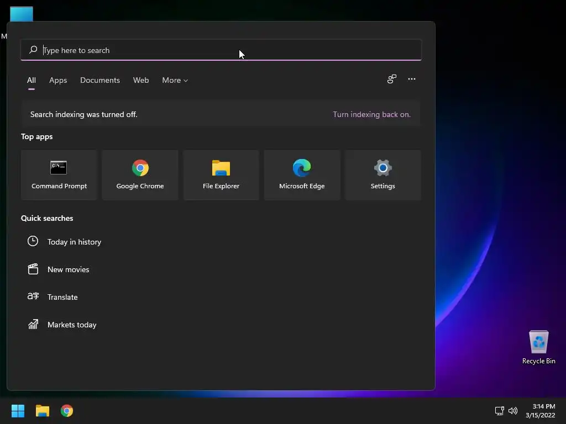Click the magnifier icon in search box

33,49
